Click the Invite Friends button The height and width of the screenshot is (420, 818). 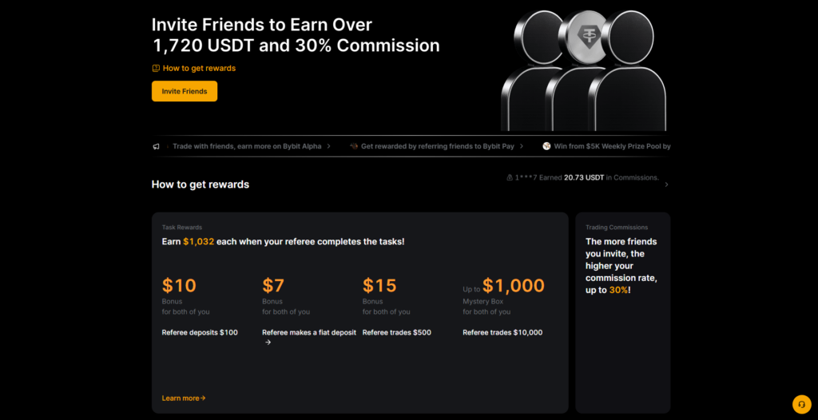pyautogui.click(x=184, y=91)
